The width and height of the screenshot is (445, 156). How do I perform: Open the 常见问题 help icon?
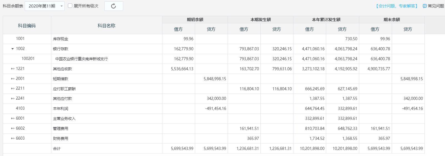pyautogui.click(x=424, y=6)
